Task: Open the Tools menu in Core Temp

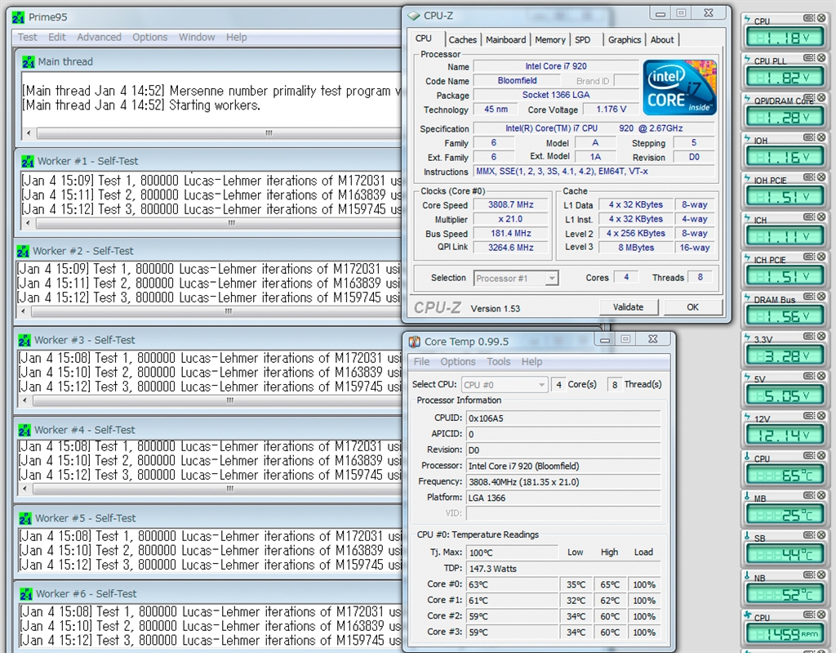Action: tap(498, 361)
